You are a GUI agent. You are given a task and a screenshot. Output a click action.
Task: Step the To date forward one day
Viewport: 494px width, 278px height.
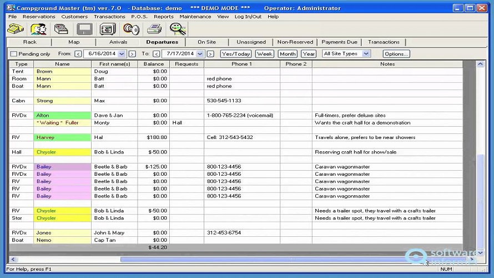[210, 54]
